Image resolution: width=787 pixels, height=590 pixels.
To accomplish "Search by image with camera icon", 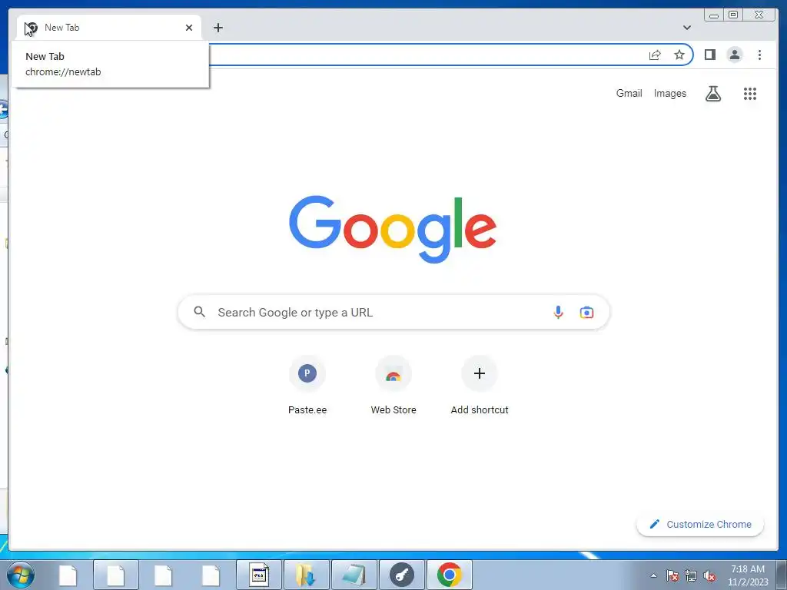I will point(586,312).
